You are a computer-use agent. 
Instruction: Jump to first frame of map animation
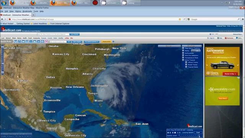tap(168, 133)
